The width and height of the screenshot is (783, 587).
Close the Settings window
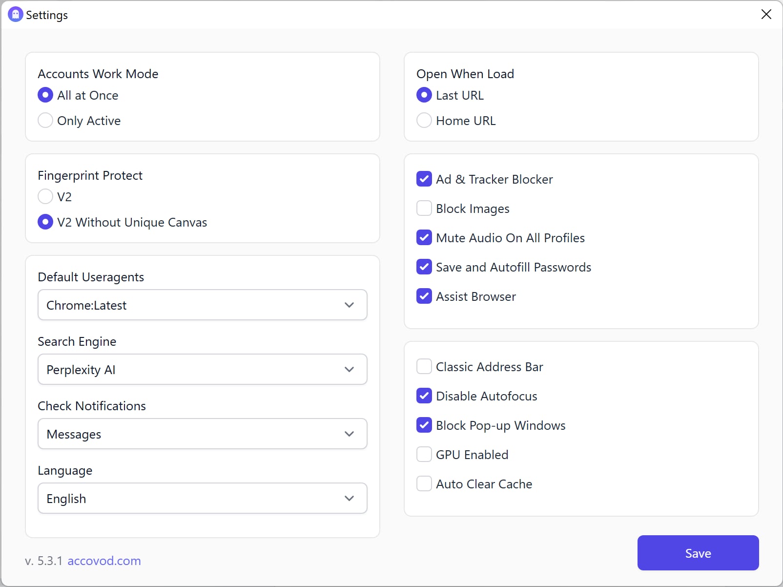click(766, 15)
